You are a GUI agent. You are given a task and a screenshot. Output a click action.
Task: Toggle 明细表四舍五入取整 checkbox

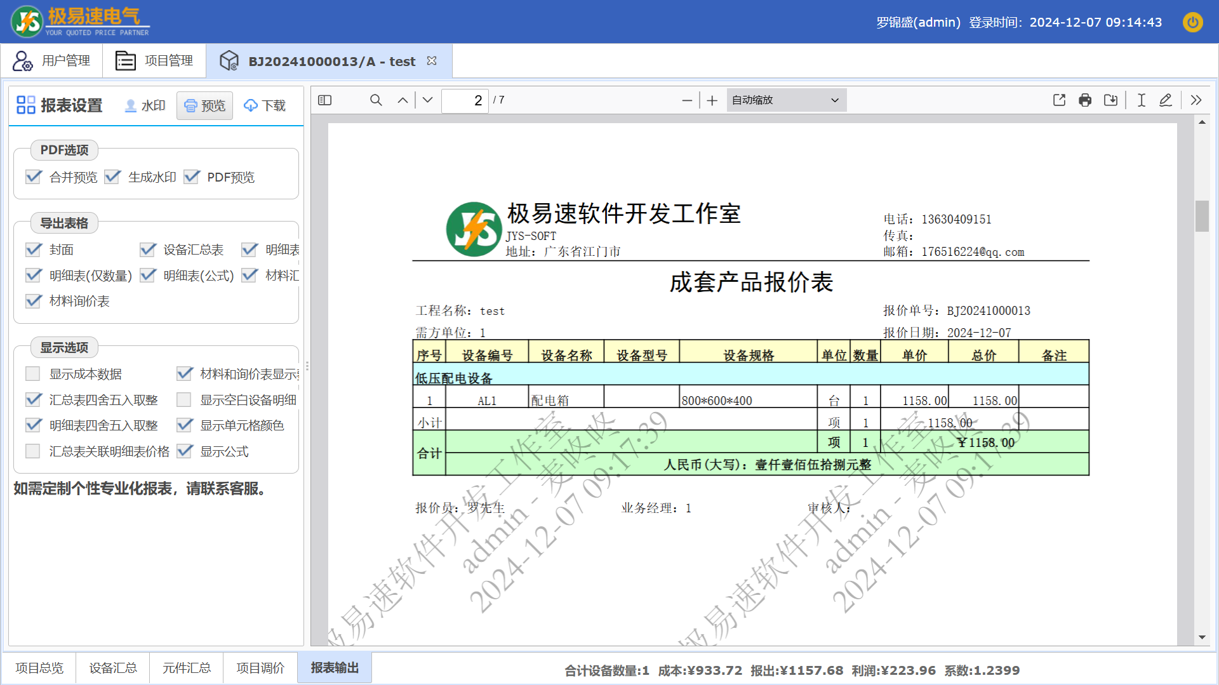click(33, 425)
